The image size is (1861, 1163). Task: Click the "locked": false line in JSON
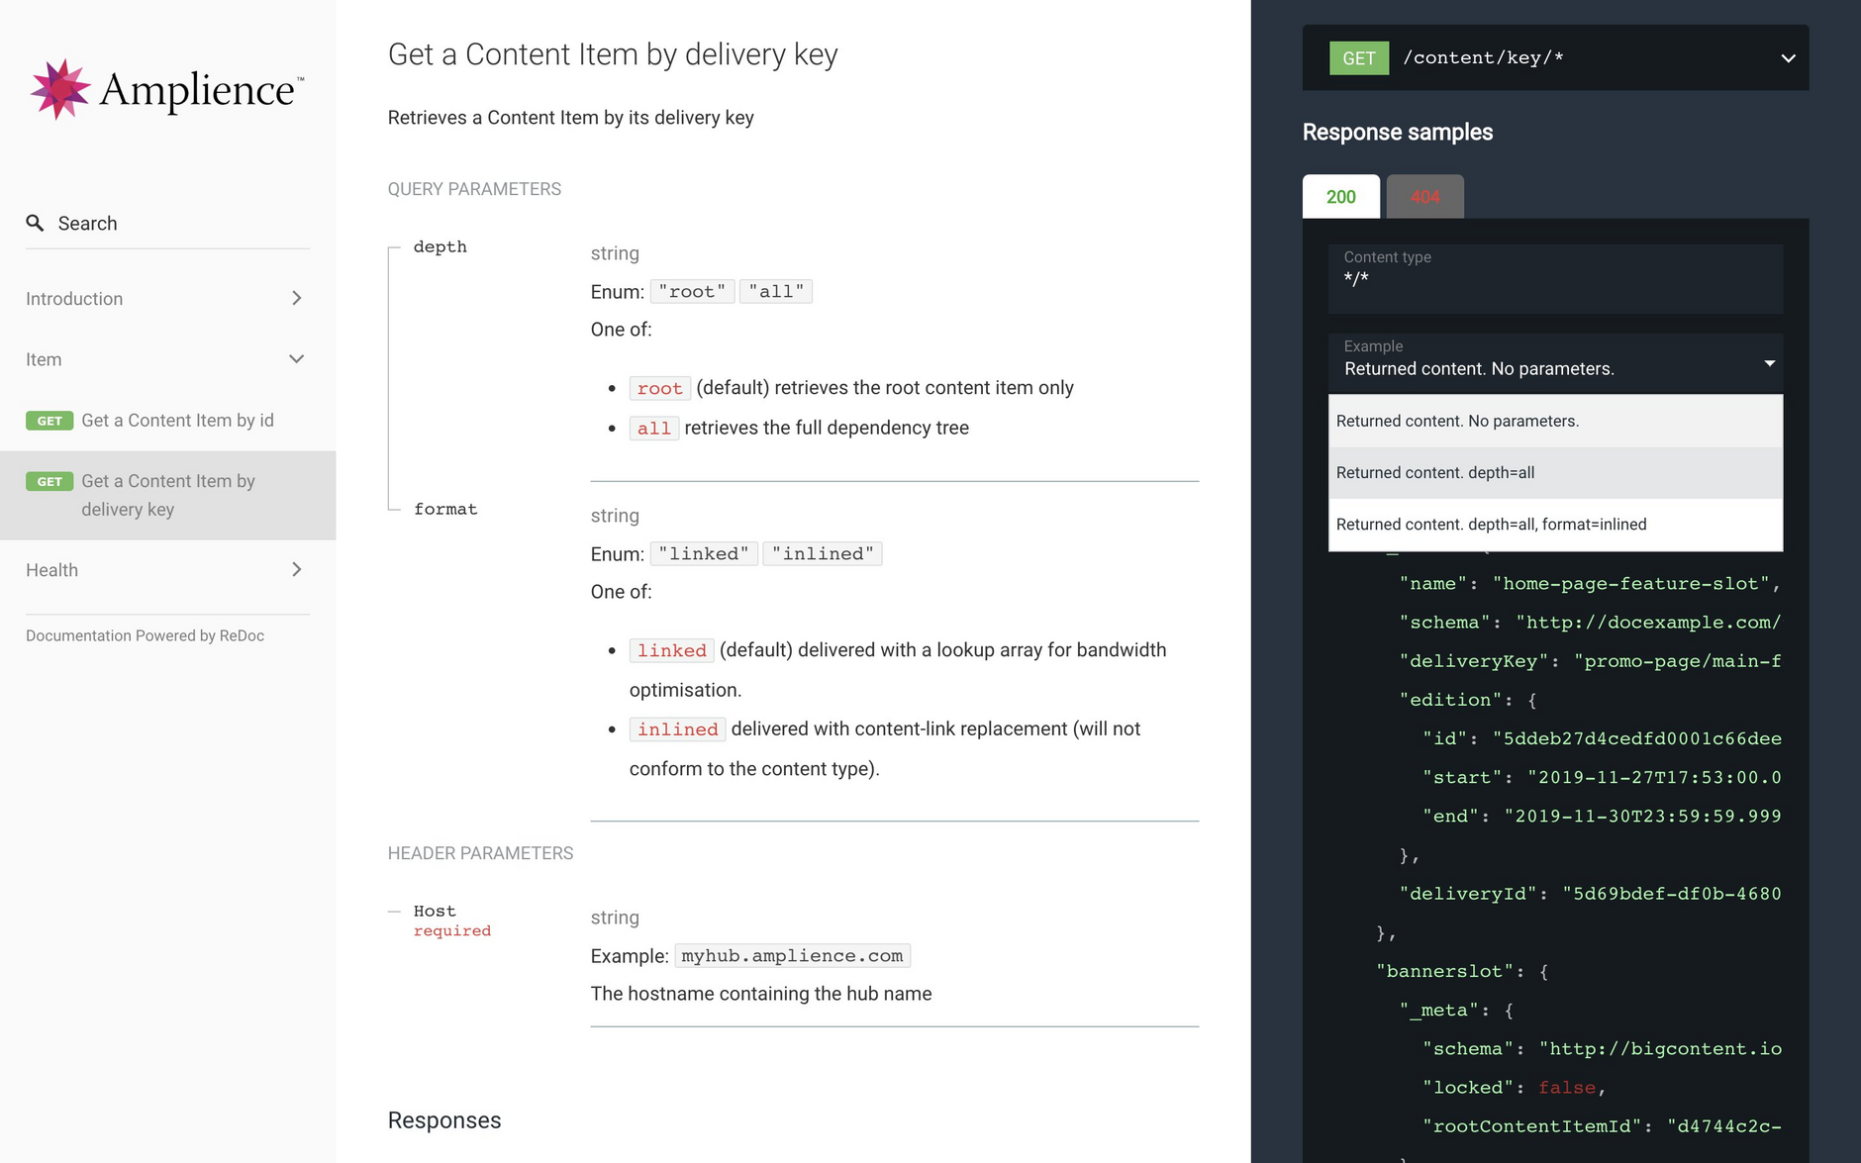tap(1514, 1088)
